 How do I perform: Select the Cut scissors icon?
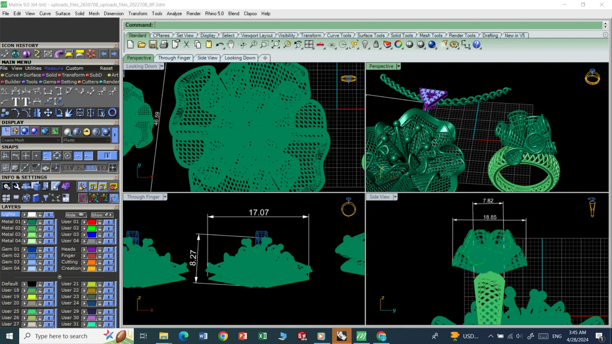[x=186, y=44]
